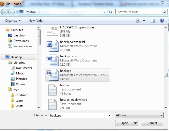Click the Recent Places icon
Screen dimensions: 169x131
[10, 46]
